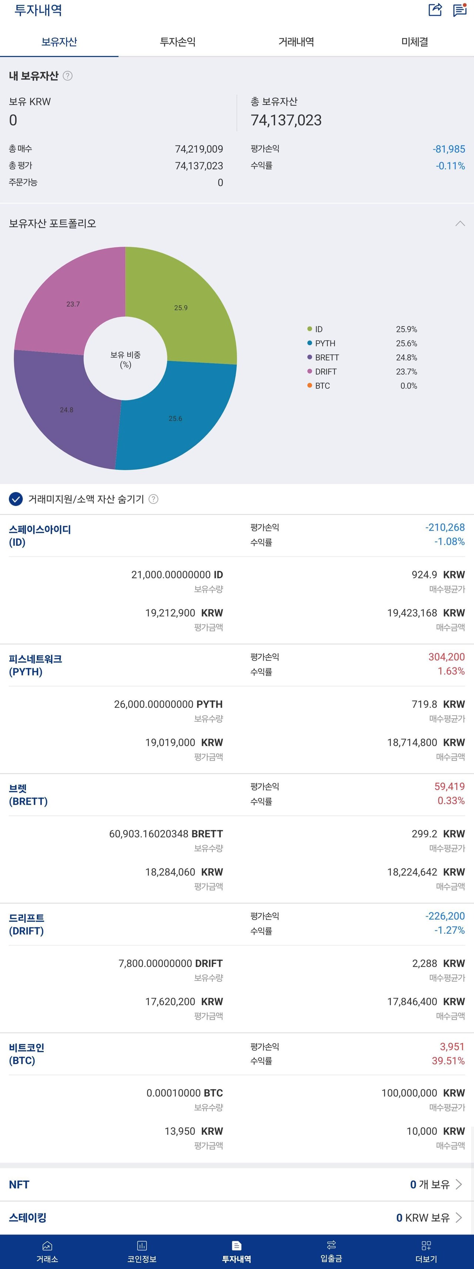The width and height of the screenshot is (474, 1269).
Task: Switch to 거래내역 tab
Action: coord(296,42)
